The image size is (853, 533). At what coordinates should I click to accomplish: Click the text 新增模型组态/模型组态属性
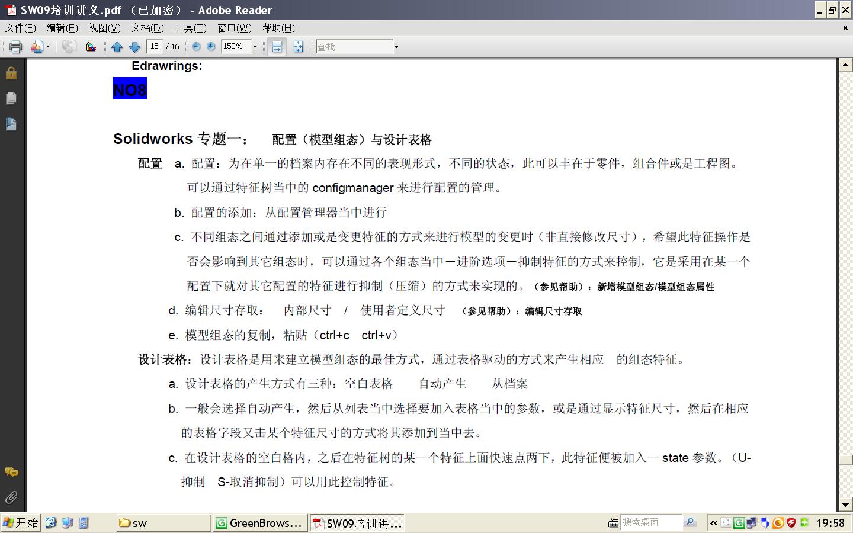point(656,287)
